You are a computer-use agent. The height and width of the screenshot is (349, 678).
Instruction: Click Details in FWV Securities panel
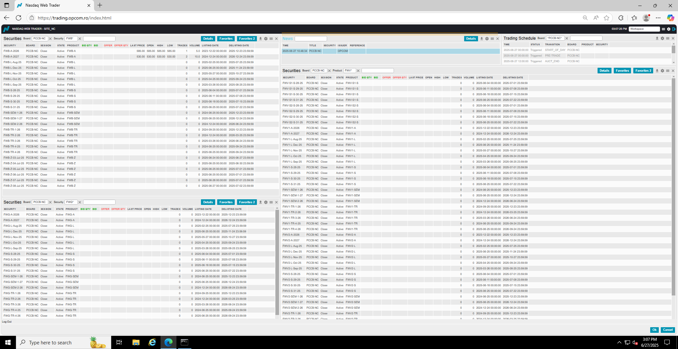point(605,71)
